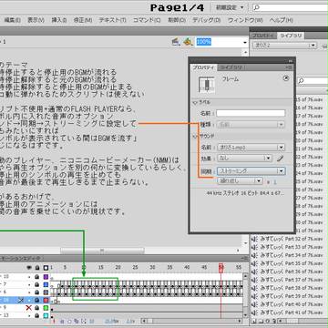Click the stage horizontal scrollbar thumb

point(102,251)
